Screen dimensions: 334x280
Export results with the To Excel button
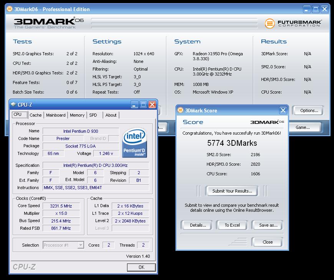(x=232, y=225)
